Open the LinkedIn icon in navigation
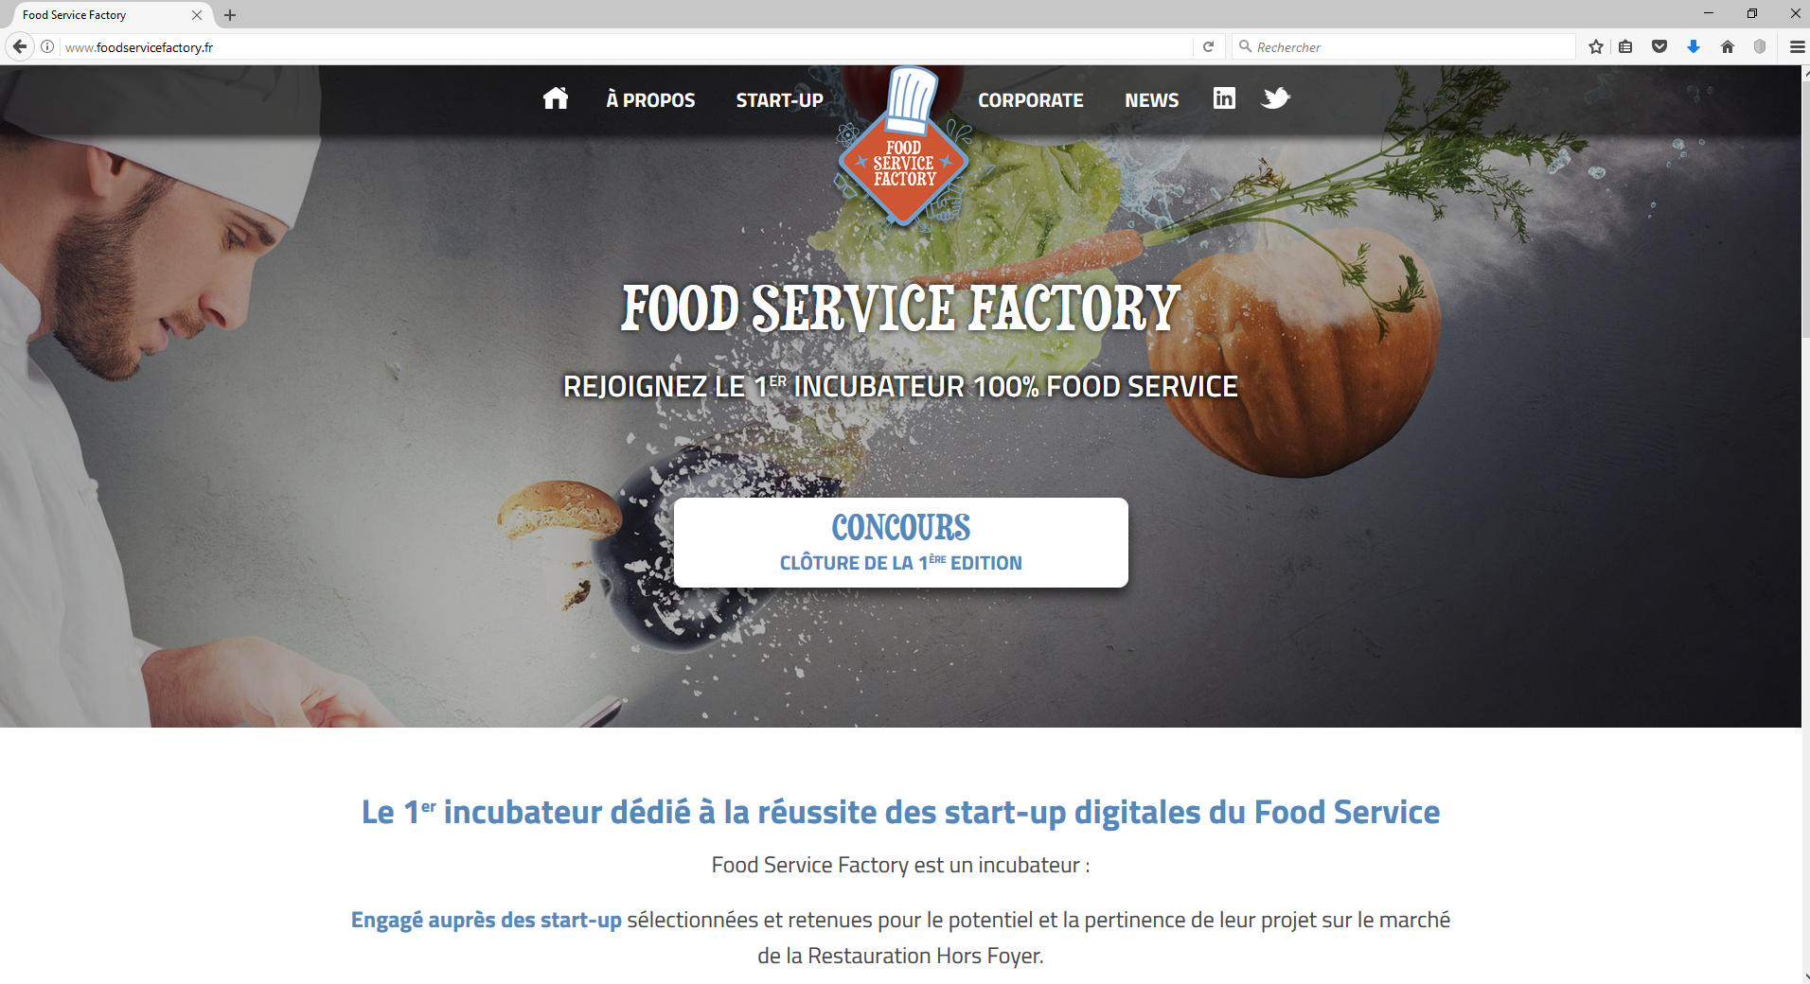Screen dimensions: 1810x984 click(x=1224, y=97)
